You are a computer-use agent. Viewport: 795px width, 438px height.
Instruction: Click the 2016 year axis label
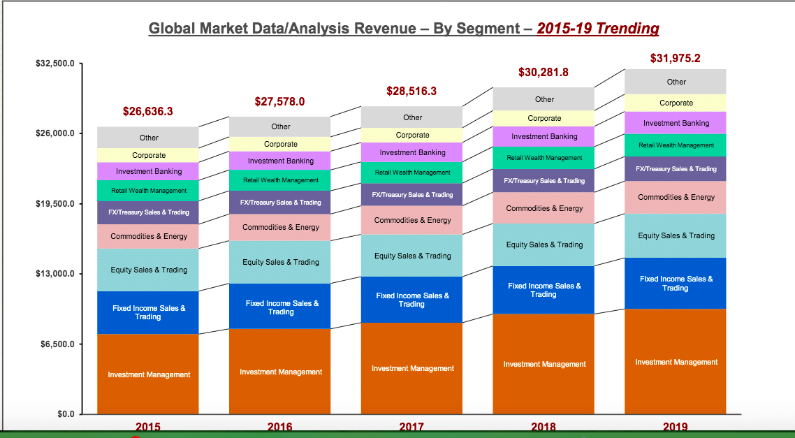280,427
